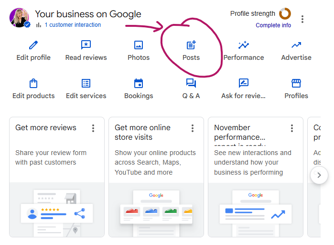Open the Q & A chat bubbles icon
Image resolution: width=334 pixels, height=245 pixels.
pyautogui.click(x=191, y=83)
